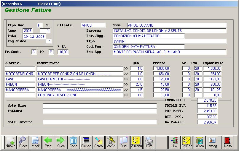Select the Nome field ARIOLI LUCIANO
The height and width of the screenshot is (151, 239).
tap(177, 25)
